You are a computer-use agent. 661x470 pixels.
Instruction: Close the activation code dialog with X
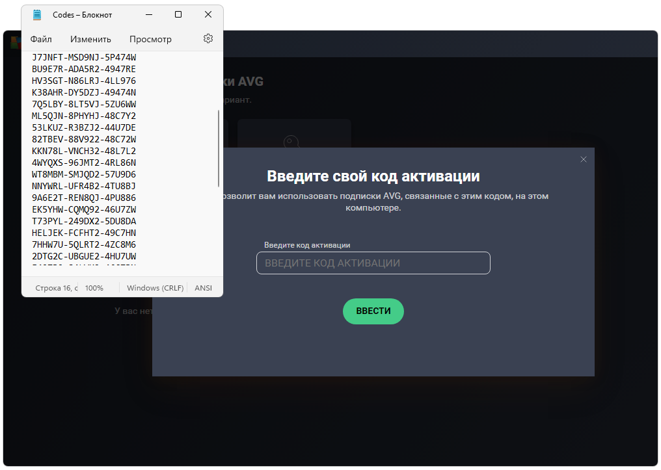[584, 159]
